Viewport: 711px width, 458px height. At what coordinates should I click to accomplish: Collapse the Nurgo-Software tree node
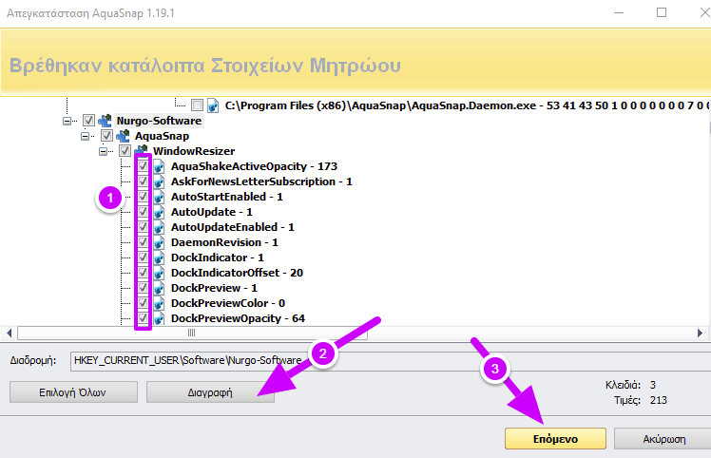67,121
